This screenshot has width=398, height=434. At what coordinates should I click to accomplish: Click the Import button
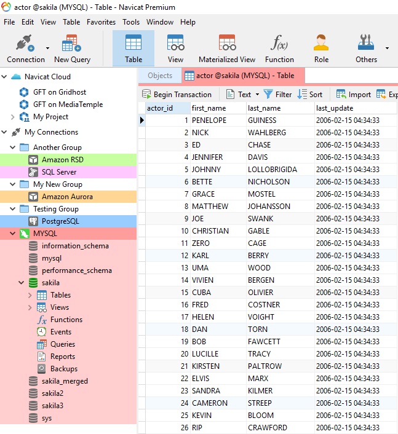(x=354, y=95)
